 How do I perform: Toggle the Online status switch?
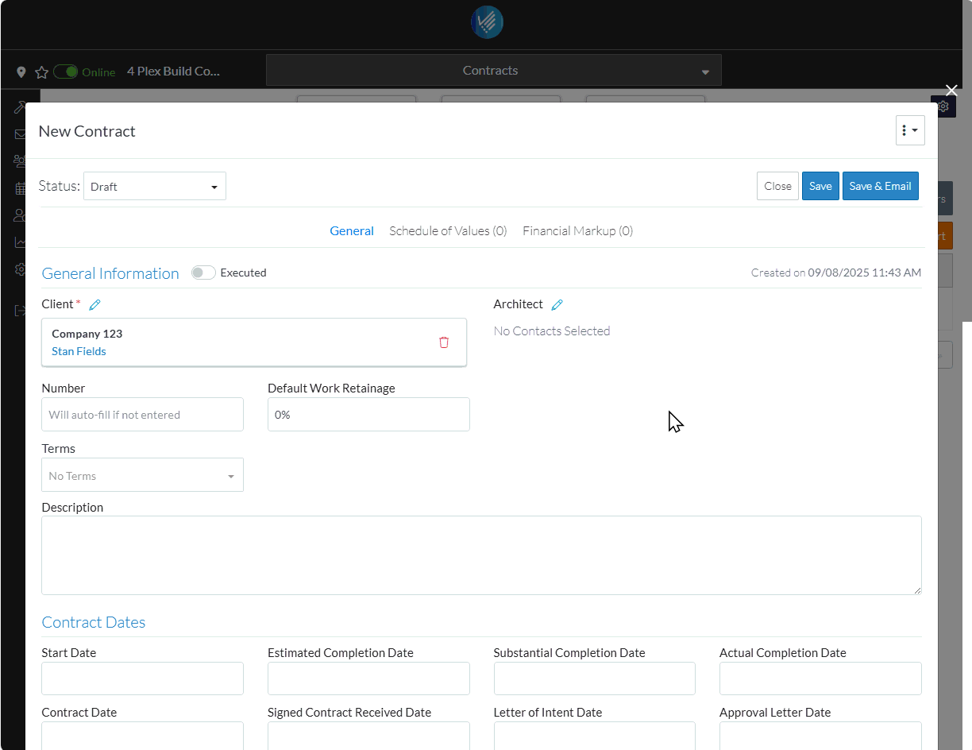(66, 72)
